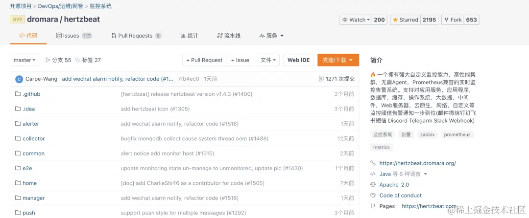Click the Pages icon in sidebar
This screenshot has width=529, height=218.
[x=373, y=206]
